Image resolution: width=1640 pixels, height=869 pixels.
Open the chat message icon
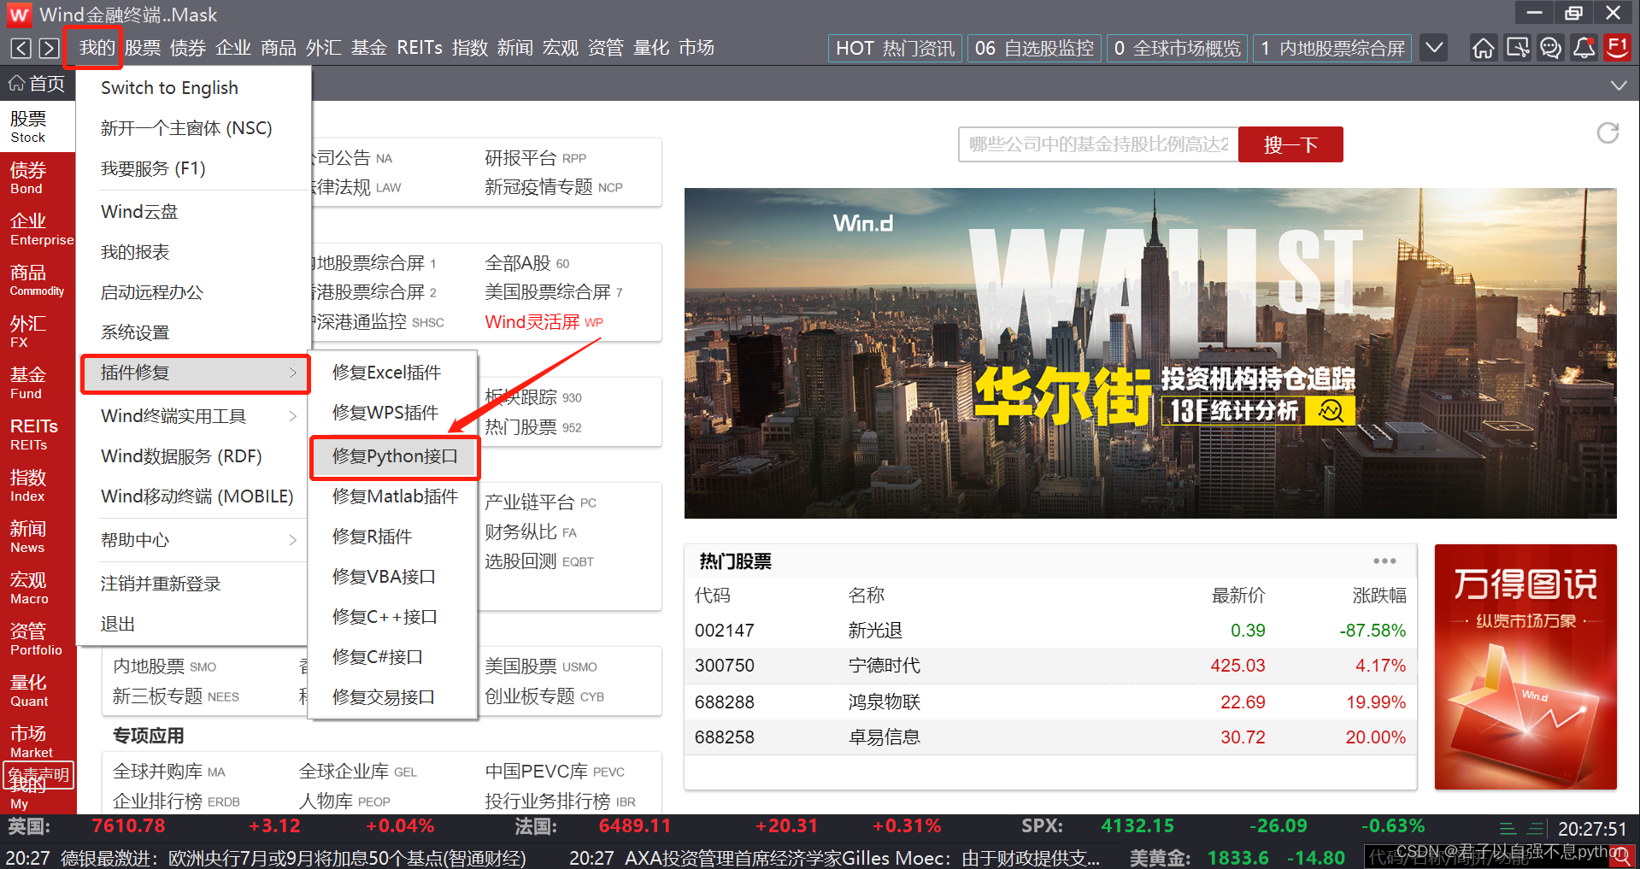point(1550,48)
